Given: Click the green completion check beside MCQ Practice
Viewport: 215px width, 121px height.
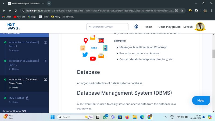Looking at the screenshot, I should 5,98.
